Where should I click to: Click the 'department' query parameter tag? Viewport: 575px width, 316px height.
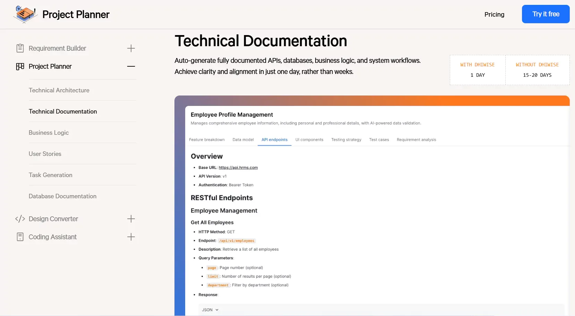coord(218,285)
